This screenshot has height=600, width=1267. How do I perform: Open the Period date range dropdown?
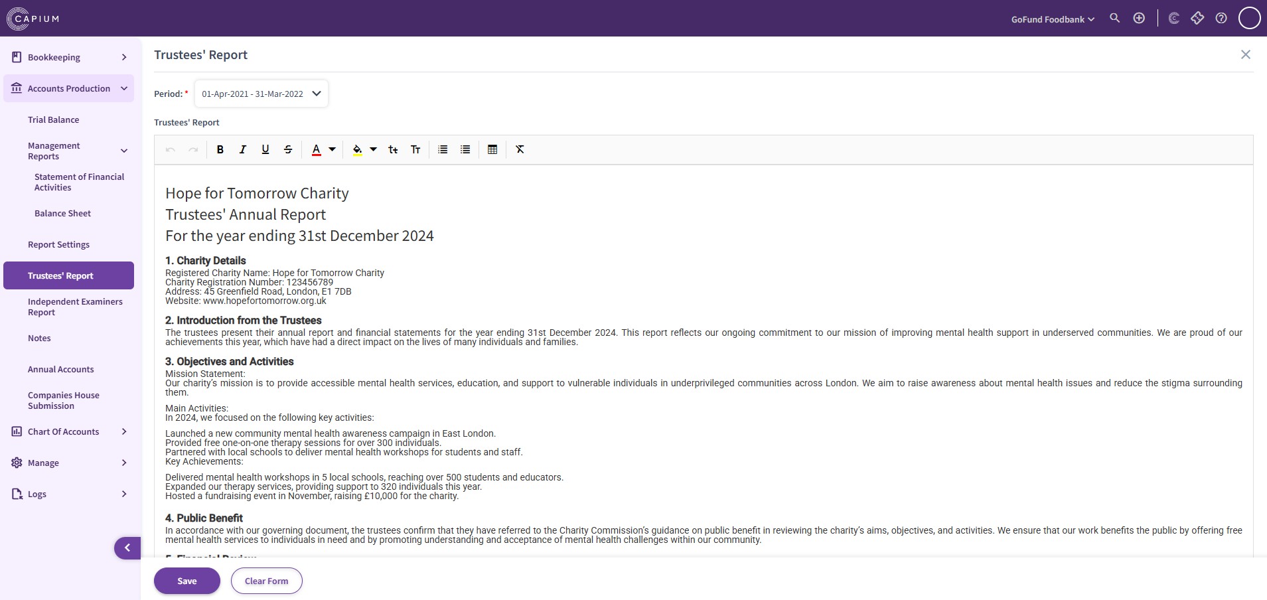coord(261,94)
